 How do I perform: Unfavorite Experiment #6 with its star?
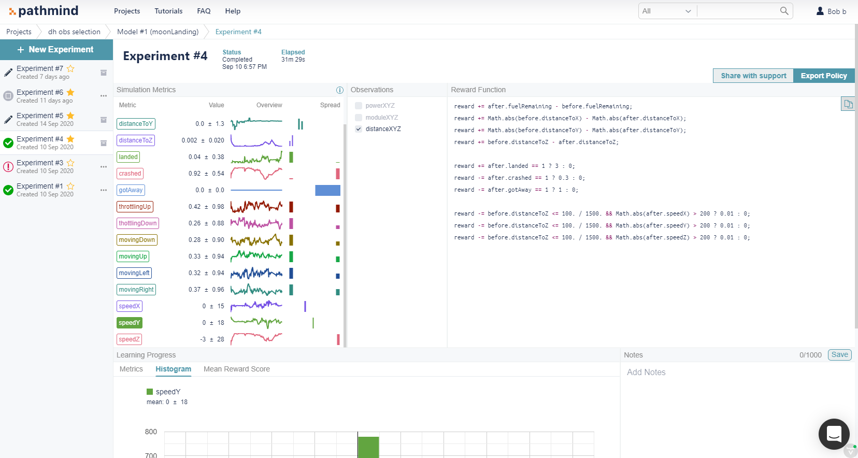tap(70, 92)
